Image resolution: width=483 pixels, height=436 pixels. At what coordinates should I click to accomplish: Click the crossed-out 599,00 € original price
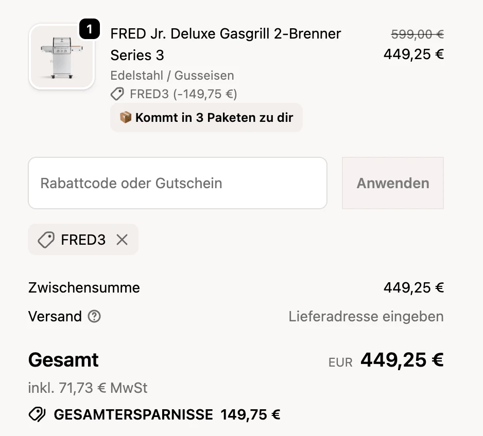click(417, 34)
